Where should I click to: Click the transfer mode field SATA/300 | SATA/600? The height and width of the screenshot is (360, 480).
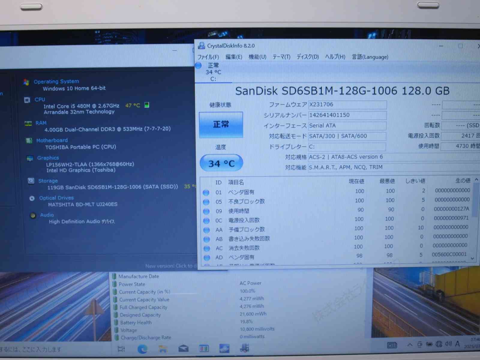tap(347, 136)
